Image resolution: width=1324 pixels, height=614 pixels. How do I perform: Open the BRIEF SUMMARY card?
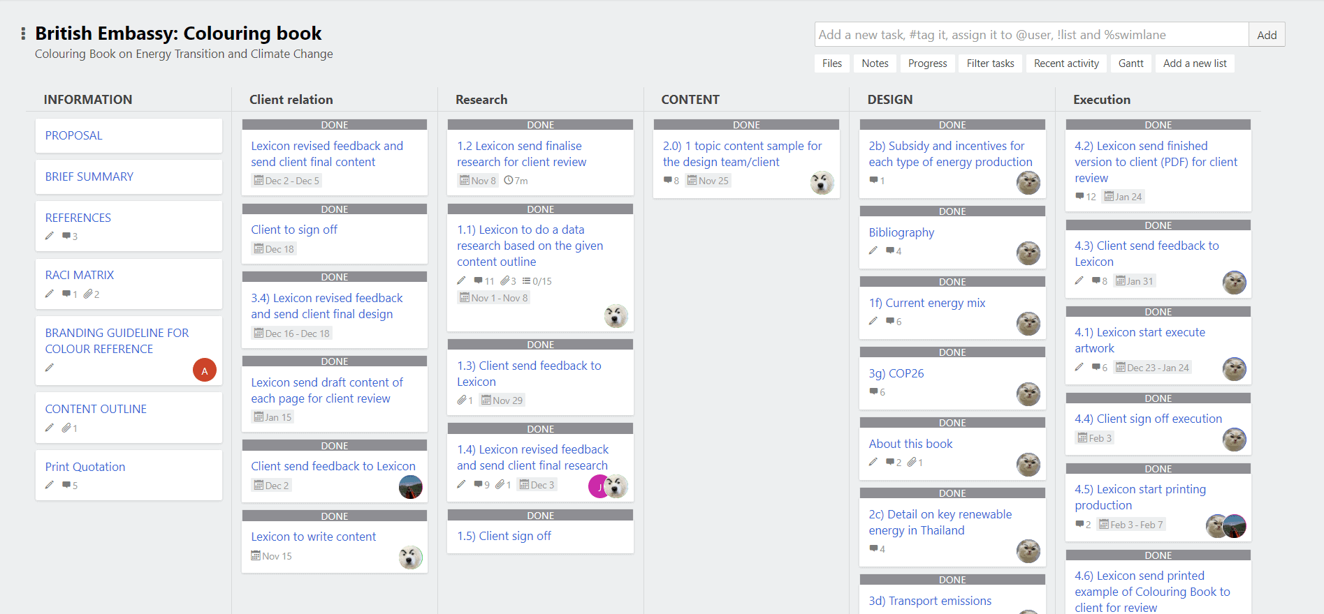[89, 177]
